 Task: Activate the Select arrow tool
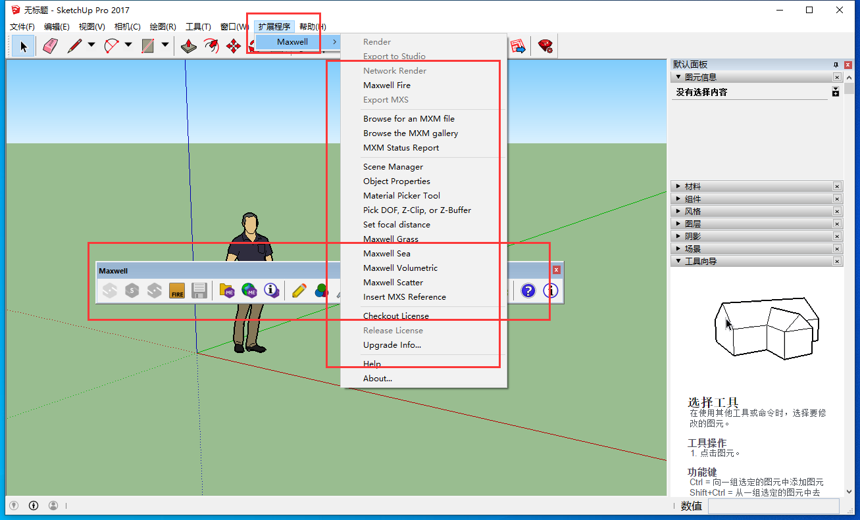[24, 46]
